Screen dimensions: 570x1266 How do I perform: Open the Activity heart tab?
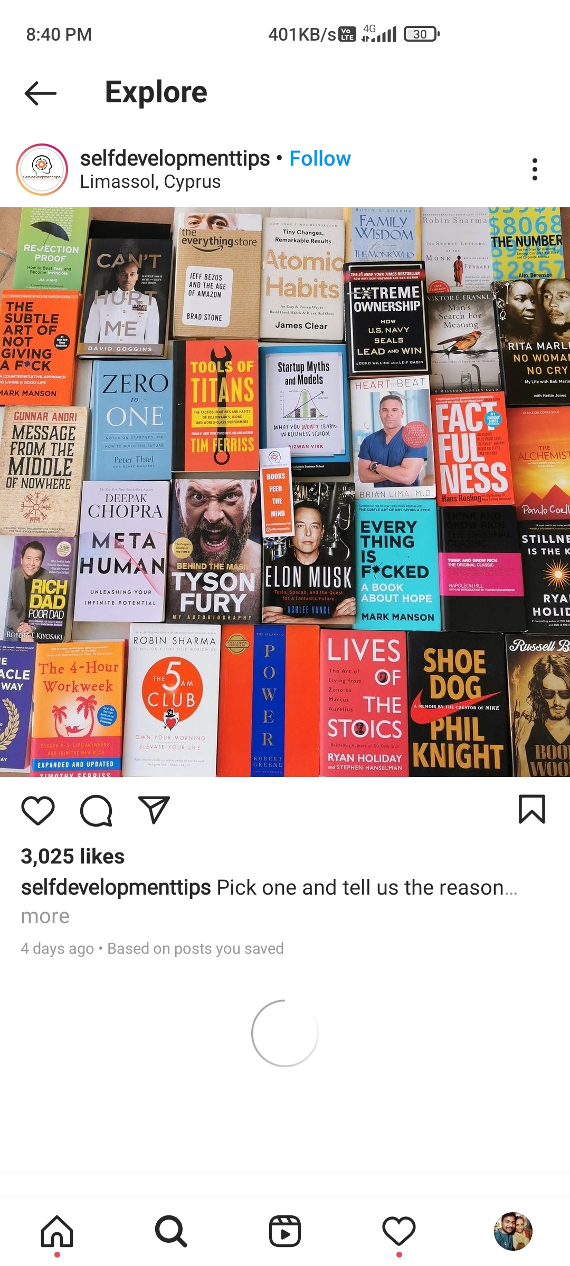(399, 1232)
